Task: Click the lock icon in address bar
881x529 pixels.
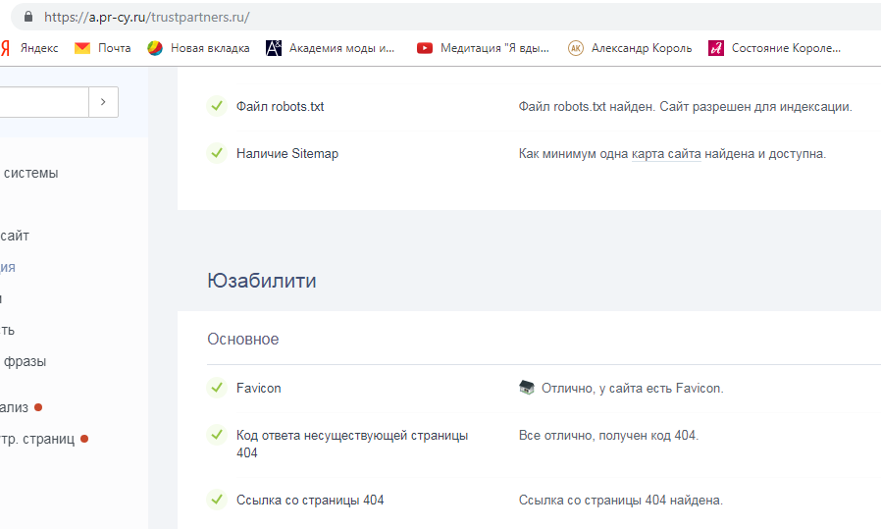Action: 26,17
